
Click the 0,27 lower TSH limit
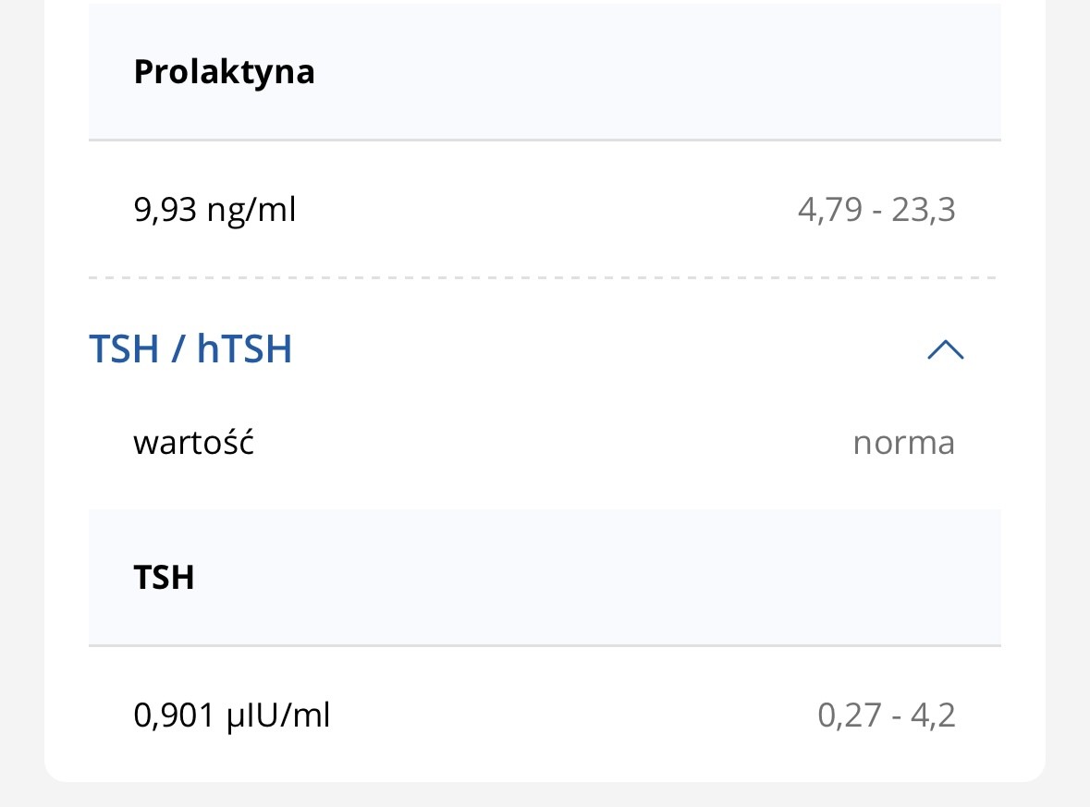tap(849, 715)
